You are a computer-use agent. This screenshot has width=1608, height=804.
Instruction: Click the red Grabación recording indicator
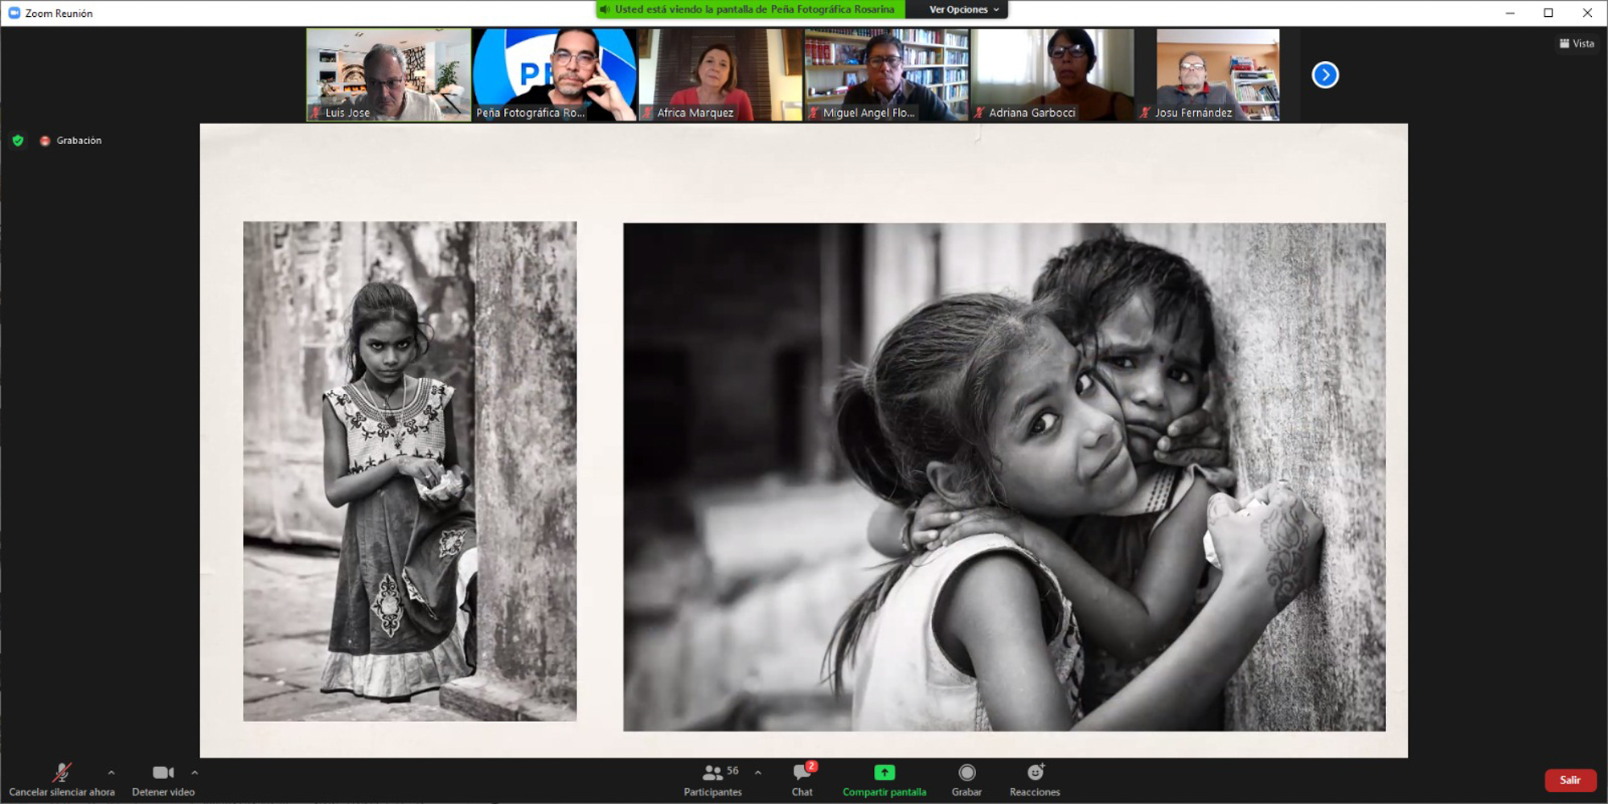(46, 141)
